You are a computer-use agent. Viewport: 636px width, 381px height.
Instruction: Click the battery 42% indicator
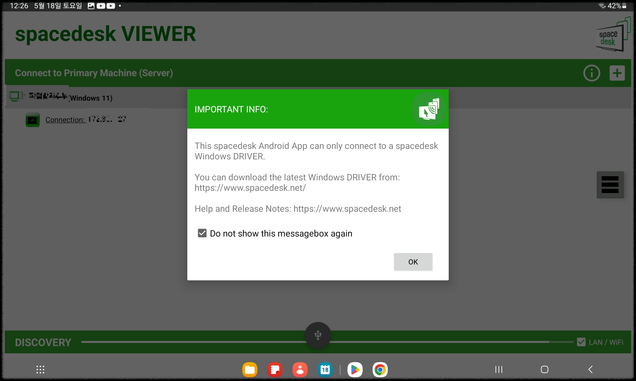click(x=617, y=6)
